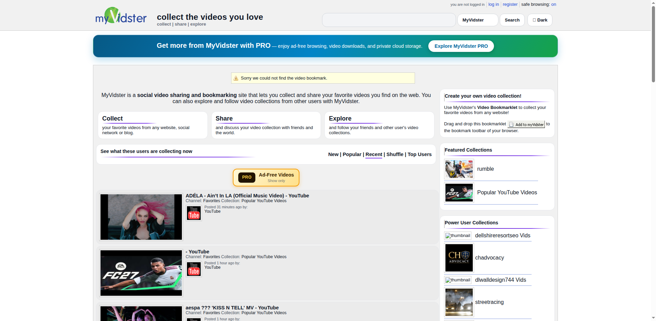Open Popular YouTube Videos featured collection link
The image size is (656, 321).
[507, 193]
